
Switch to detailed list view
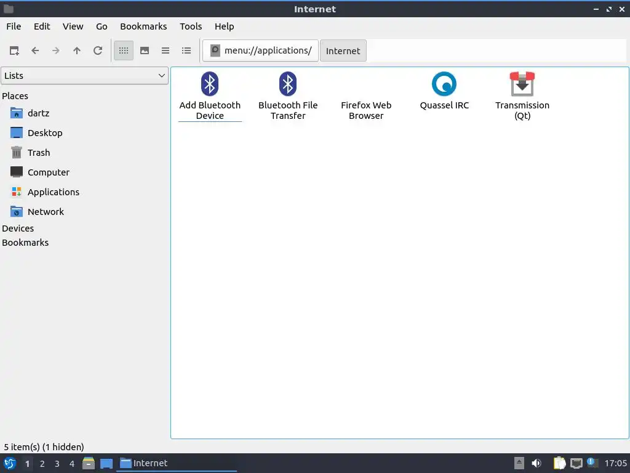point(186,51)
